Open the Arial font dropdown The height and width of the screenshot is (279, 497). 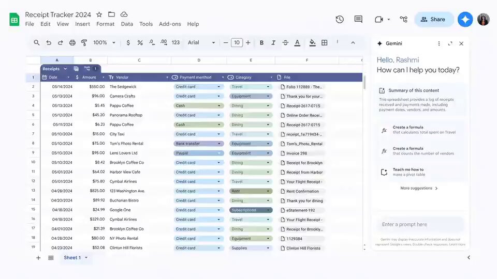[201, 43]
